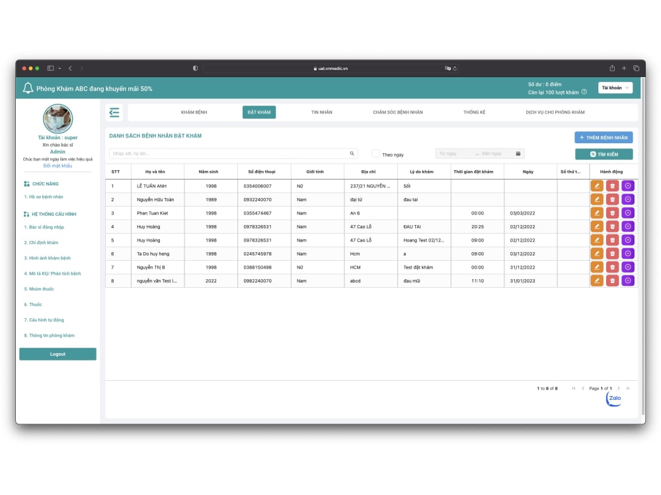The height and width of the screenshot is (495, 661).
Task: Open Thông tin phòng khám item
Action: point(50,335)
